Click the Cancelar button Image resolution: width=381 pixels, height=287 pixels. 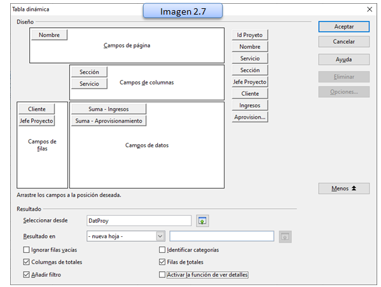point(344,42)
